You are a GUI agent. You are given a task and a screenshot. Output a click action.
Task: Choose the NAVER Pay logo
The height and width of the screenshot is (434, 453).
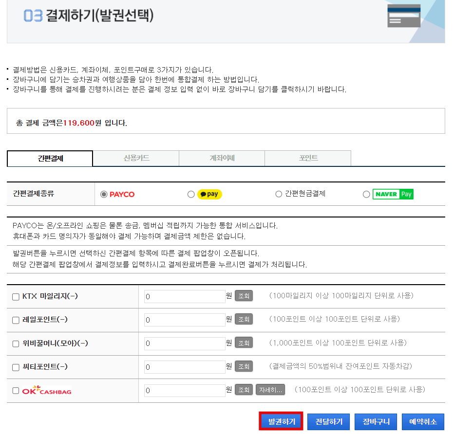point(393,194)
